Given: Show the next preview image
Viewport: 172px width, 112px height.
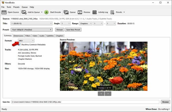Looking at the screenshot, I should pyautogui.click(x=108, y=94).
